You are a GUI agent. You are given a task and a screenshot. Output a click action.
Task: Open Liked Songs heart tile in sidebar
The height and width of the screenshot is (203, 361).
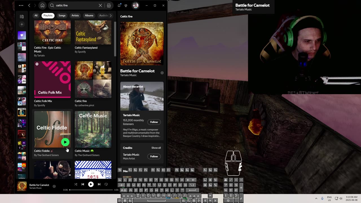tap(22, 35)
